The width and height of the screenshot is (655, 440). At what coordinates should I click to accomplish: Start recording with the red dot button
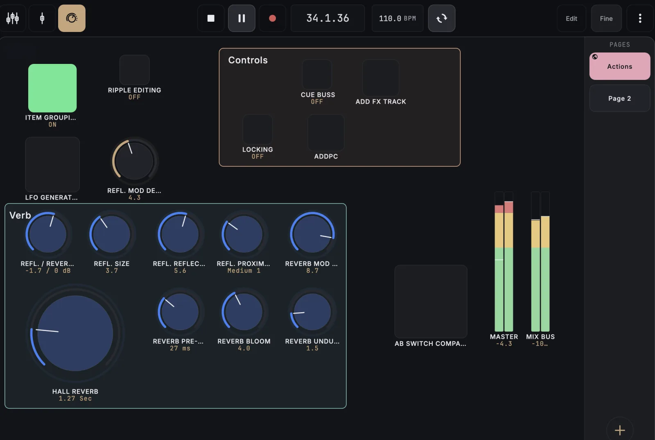tap(272, 18)
